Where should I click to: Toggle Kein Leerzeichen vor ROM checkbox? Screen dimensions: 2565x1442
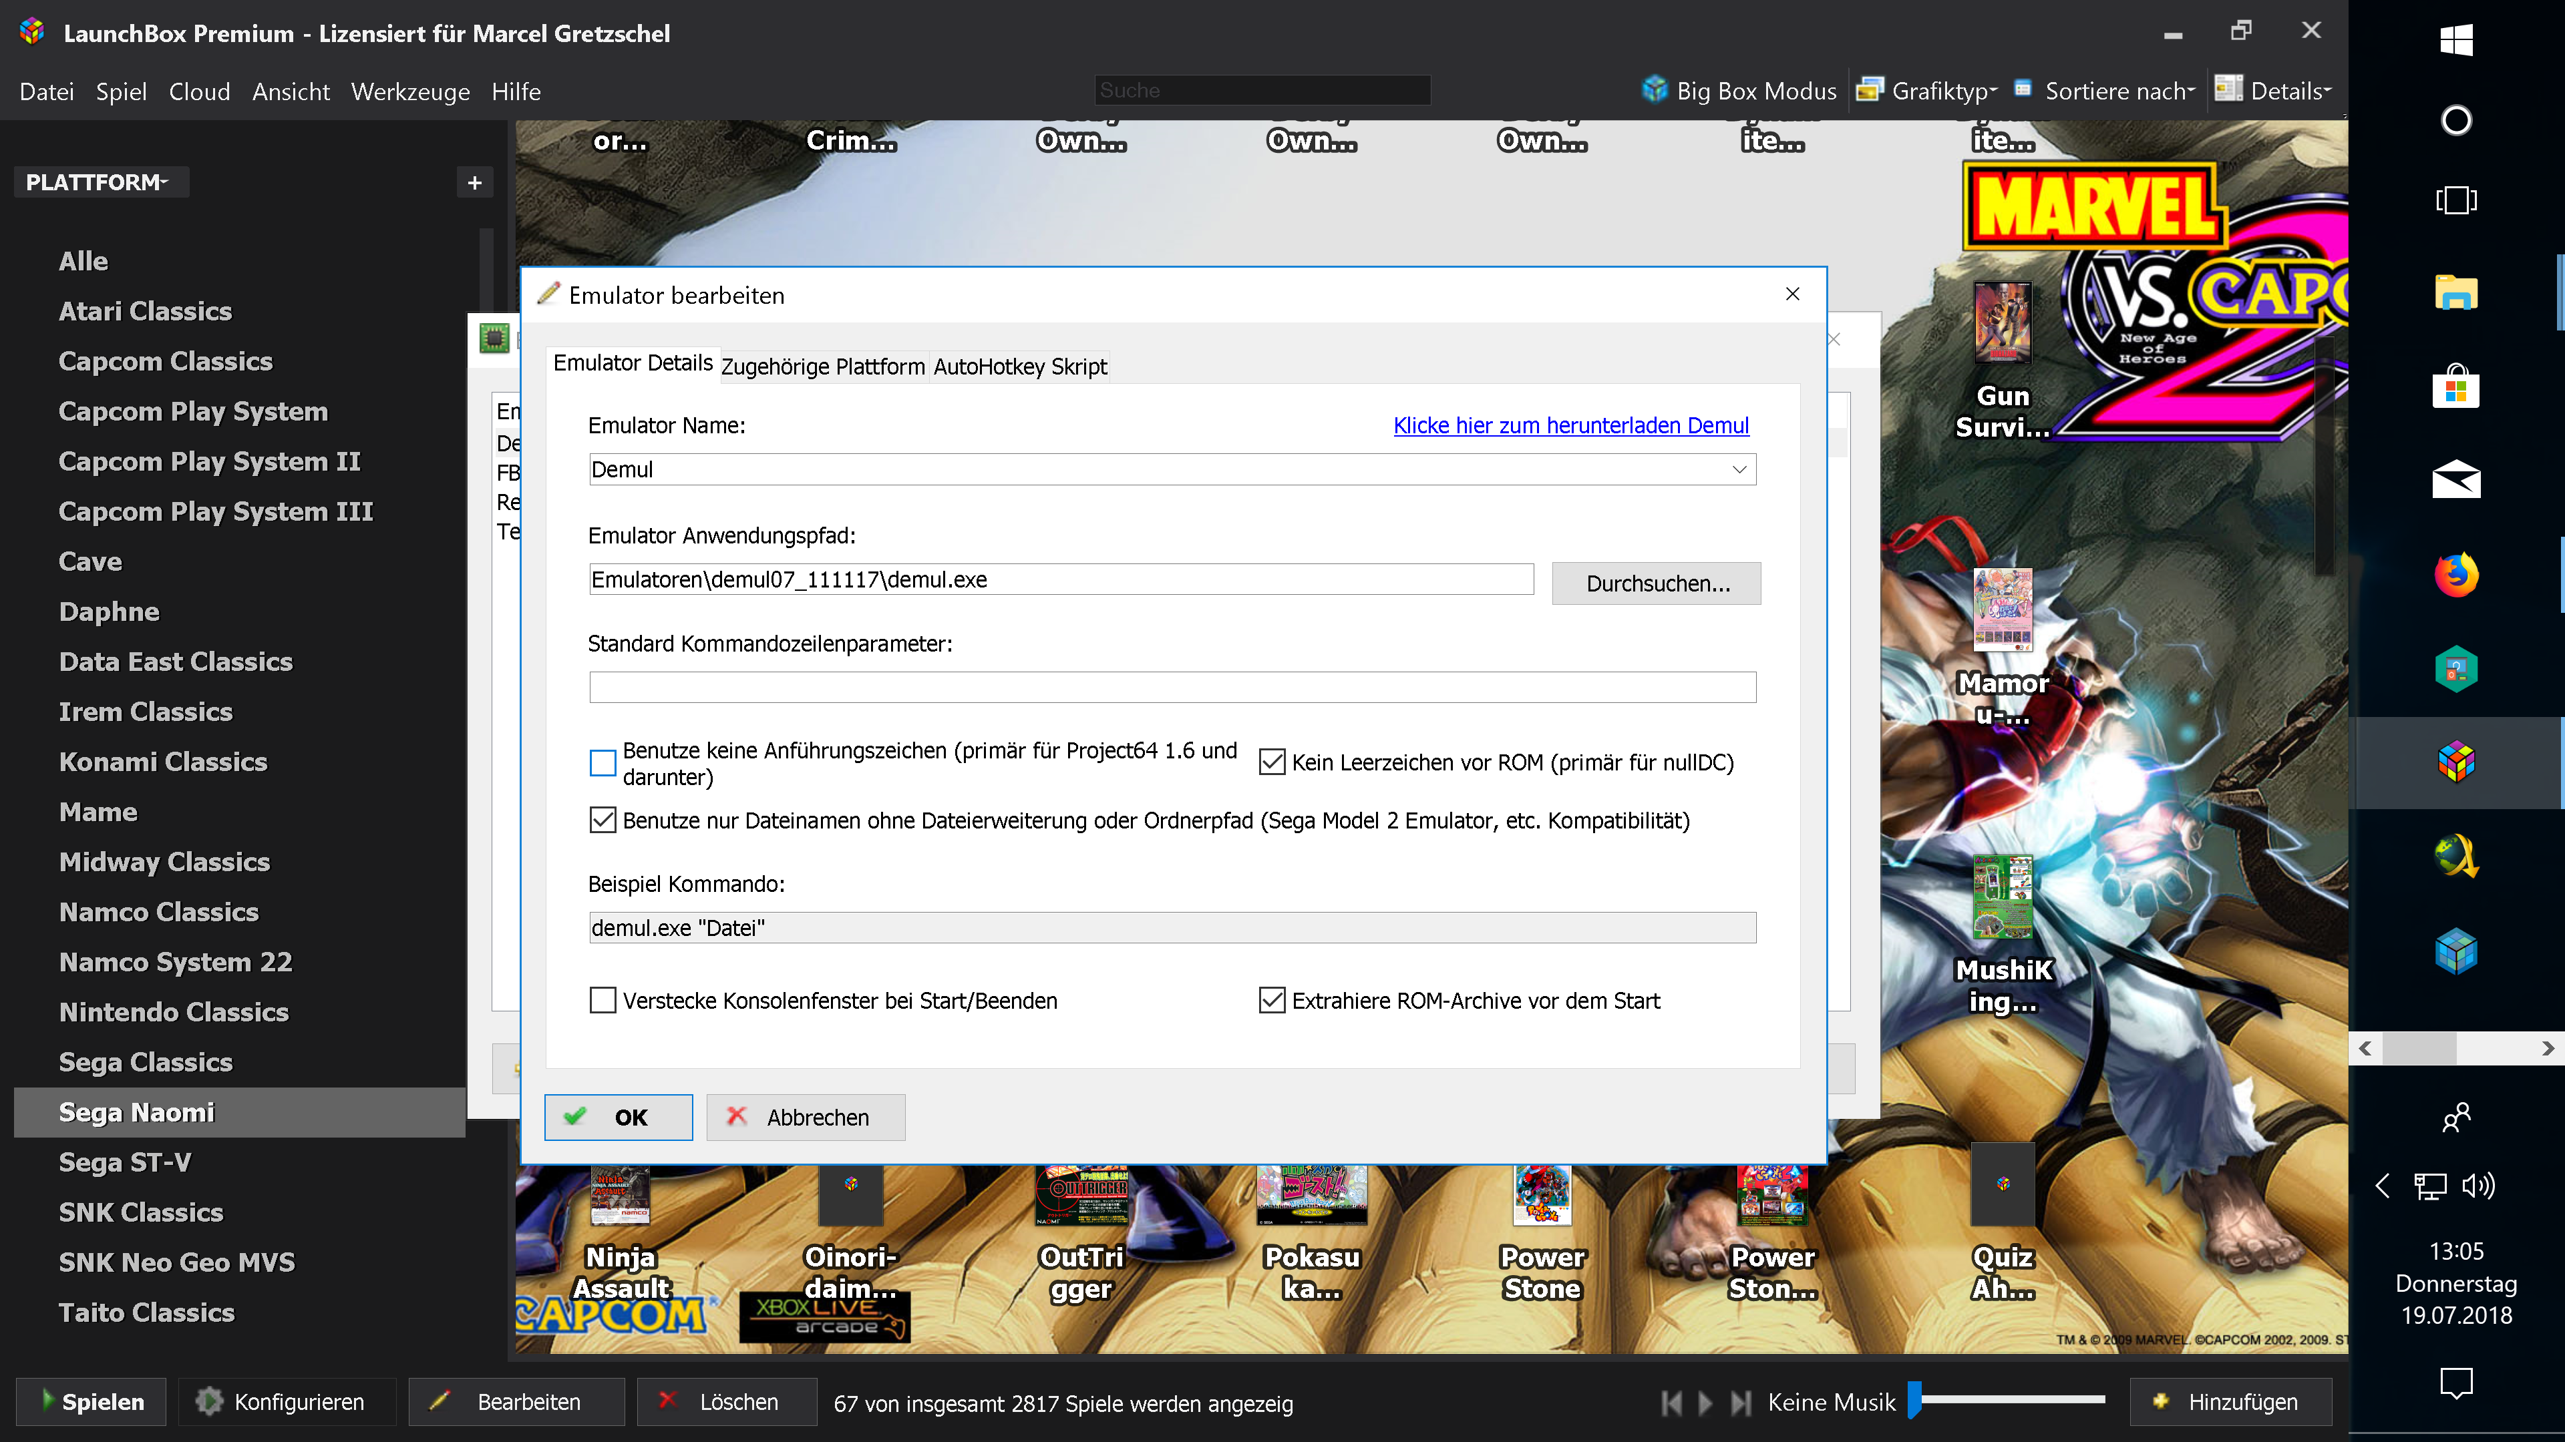tap(1272, 762)
